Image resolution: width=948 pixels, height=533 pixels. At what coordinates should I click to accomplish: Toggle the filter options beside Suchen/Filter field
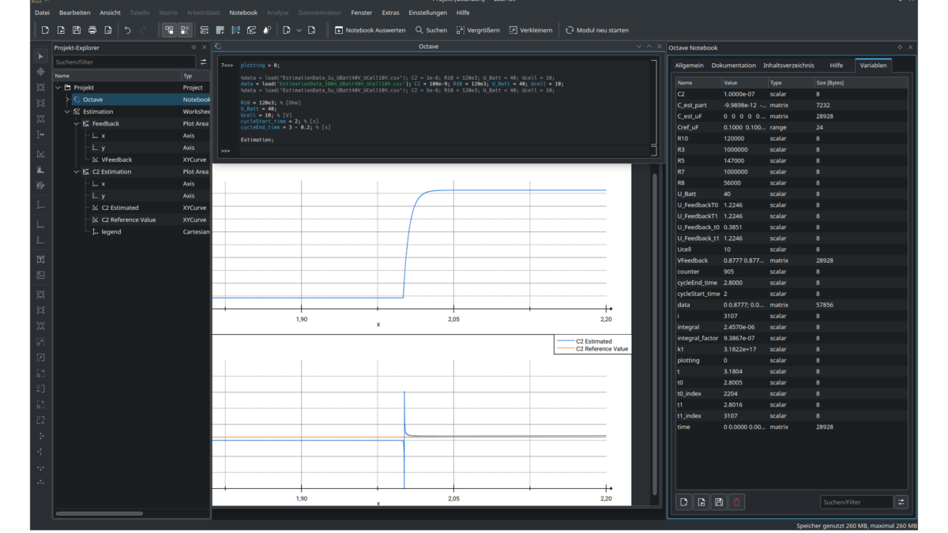[x=901, y=501]
